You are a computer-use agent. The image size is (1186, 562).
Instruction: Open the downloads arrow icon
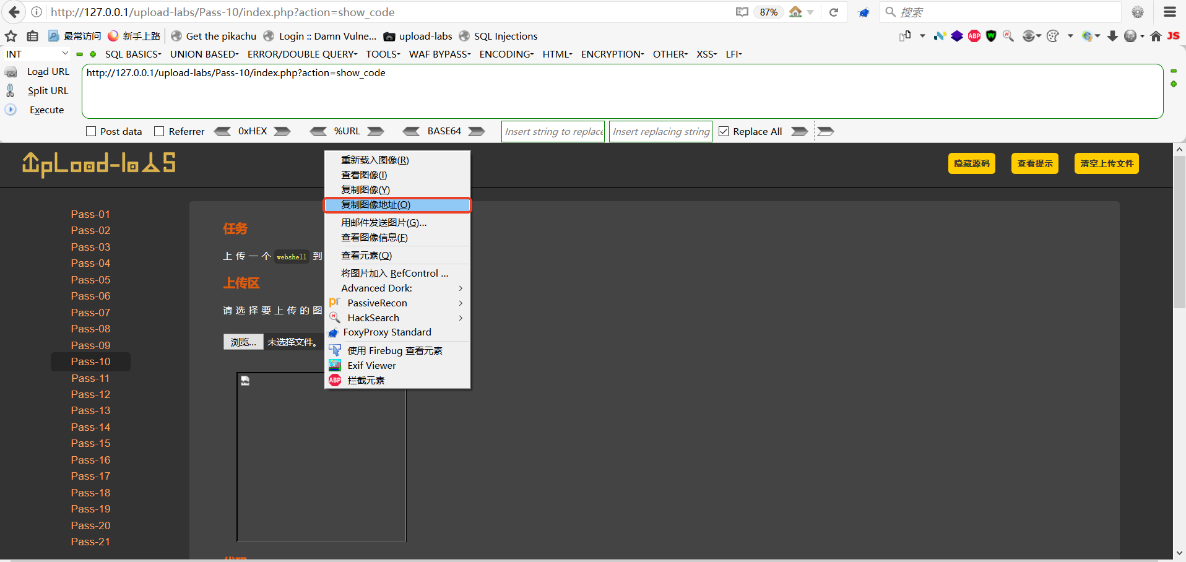point(1112,36)
